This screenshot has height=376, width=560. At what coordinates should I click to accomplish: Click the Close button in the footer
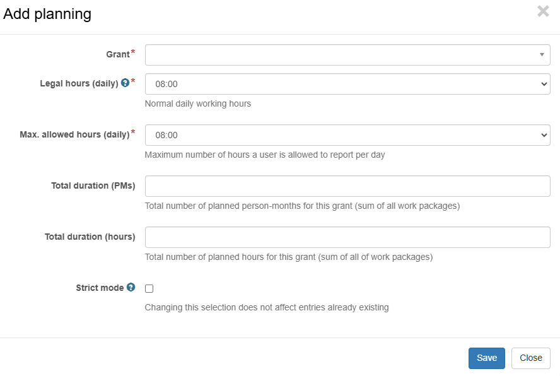(531, 358)
